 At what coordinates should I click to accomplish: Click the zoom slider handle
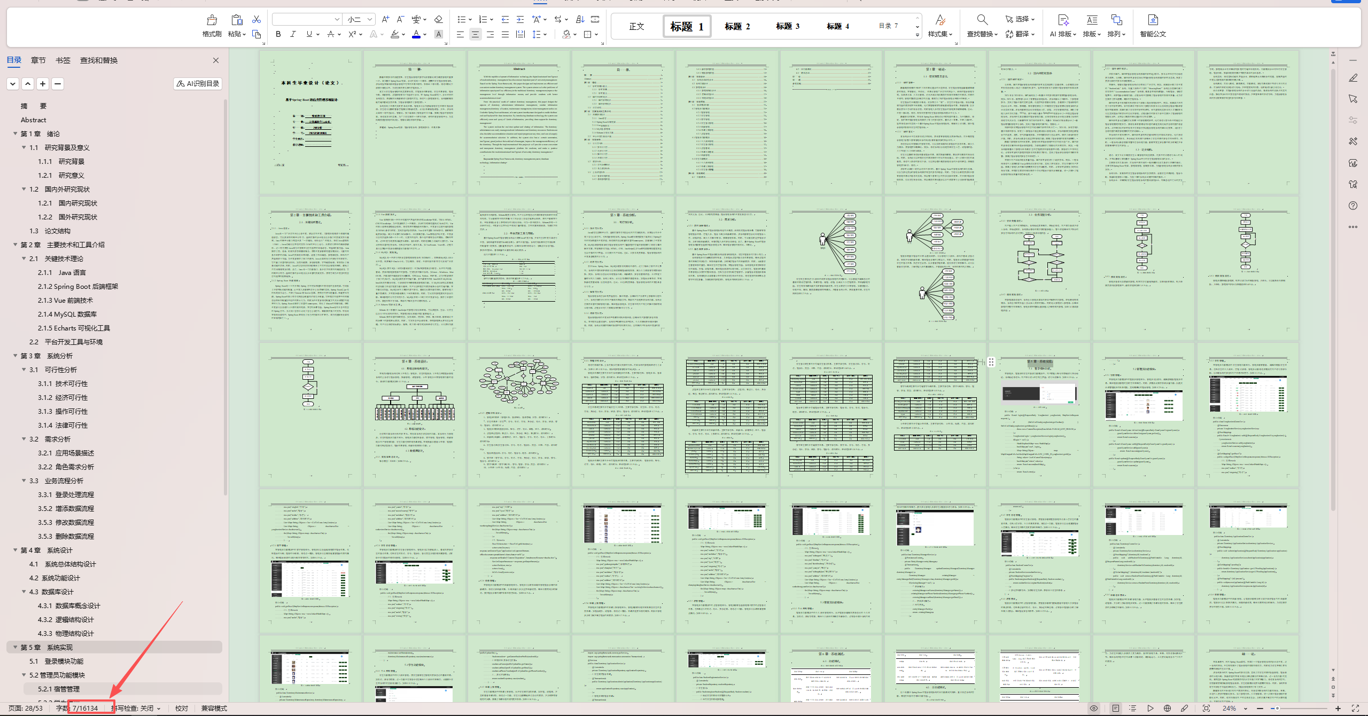click(x=1277, y=708)
